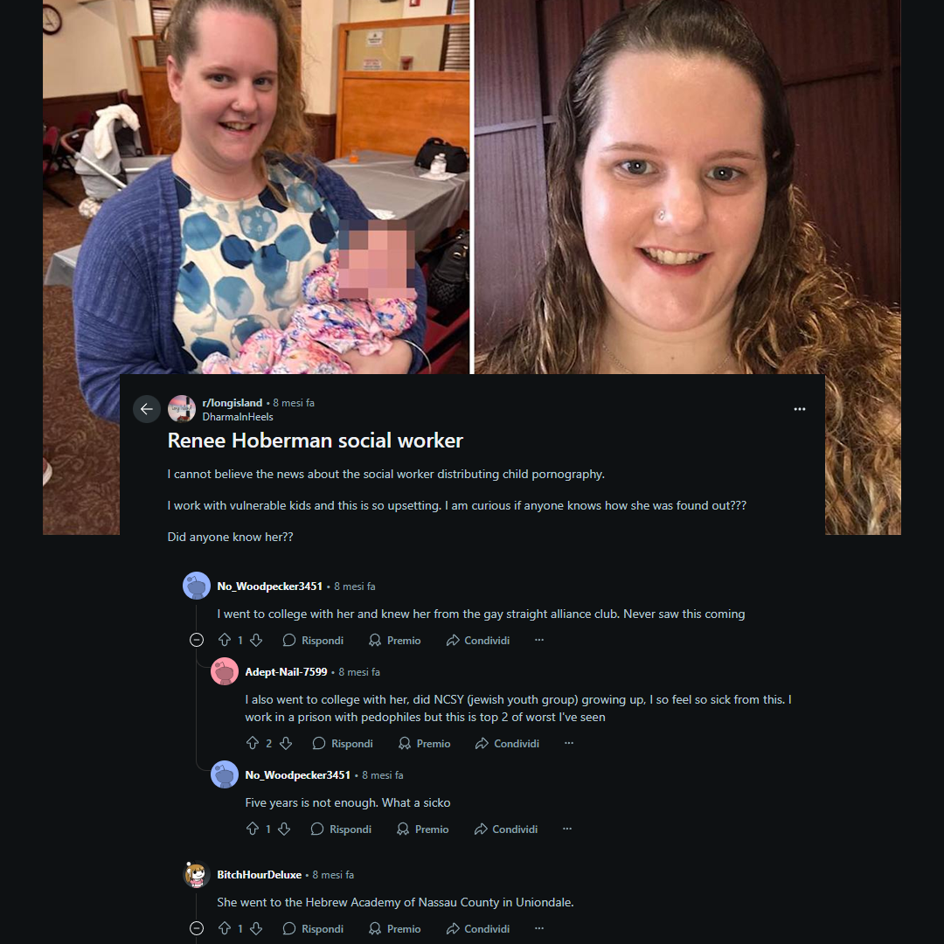Screen dimensions: 944x944
Task: Upvote the 'Five years is not enough' comment
Action: (253, 829)
